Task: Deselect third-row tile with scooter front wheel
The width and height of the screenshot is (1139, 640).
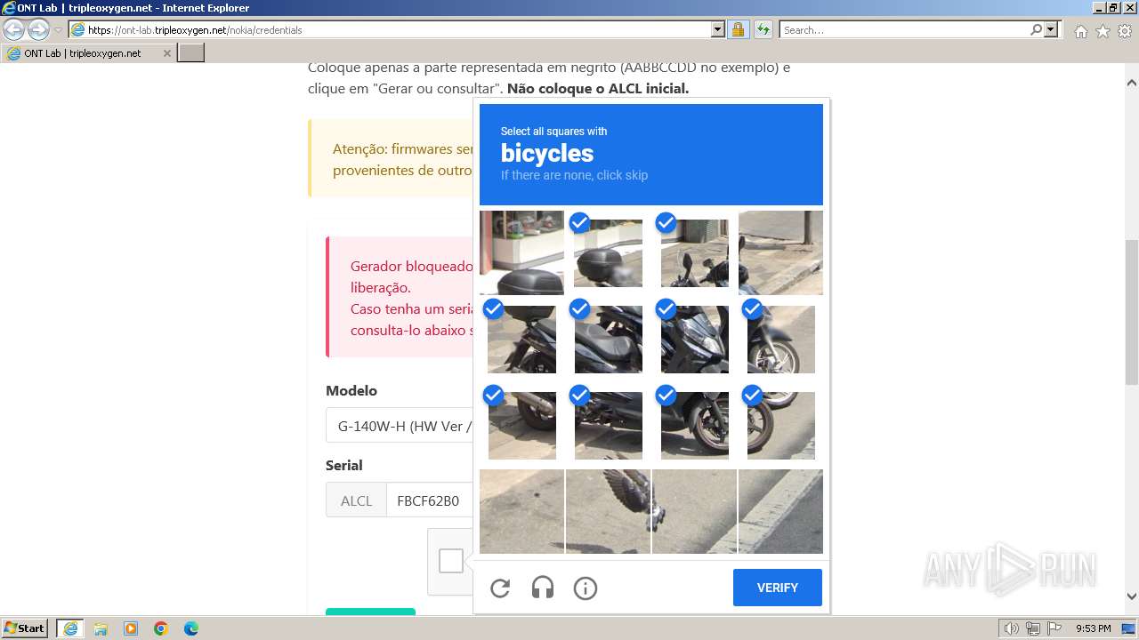Action: click(694, 425)
